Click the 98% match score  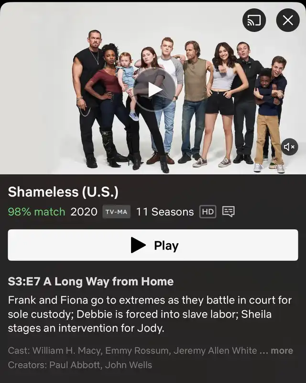[37, 212]
